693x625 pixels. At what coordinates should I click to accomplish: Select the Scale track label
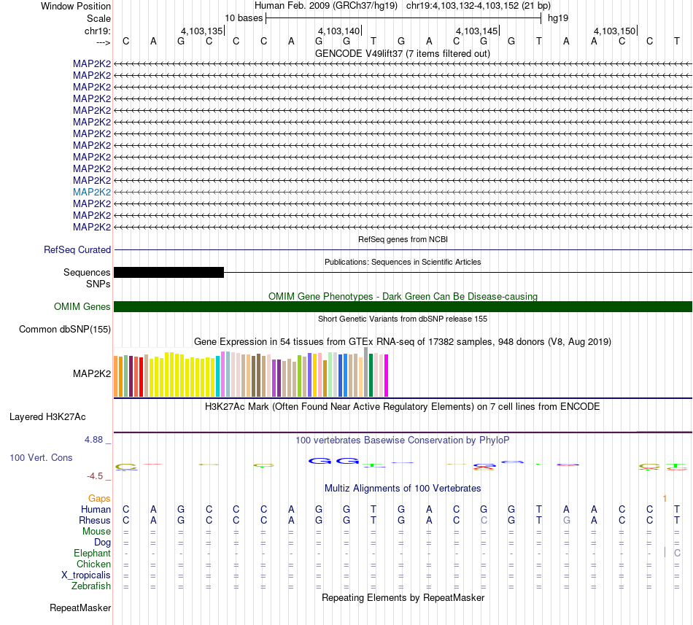[98, 18]
